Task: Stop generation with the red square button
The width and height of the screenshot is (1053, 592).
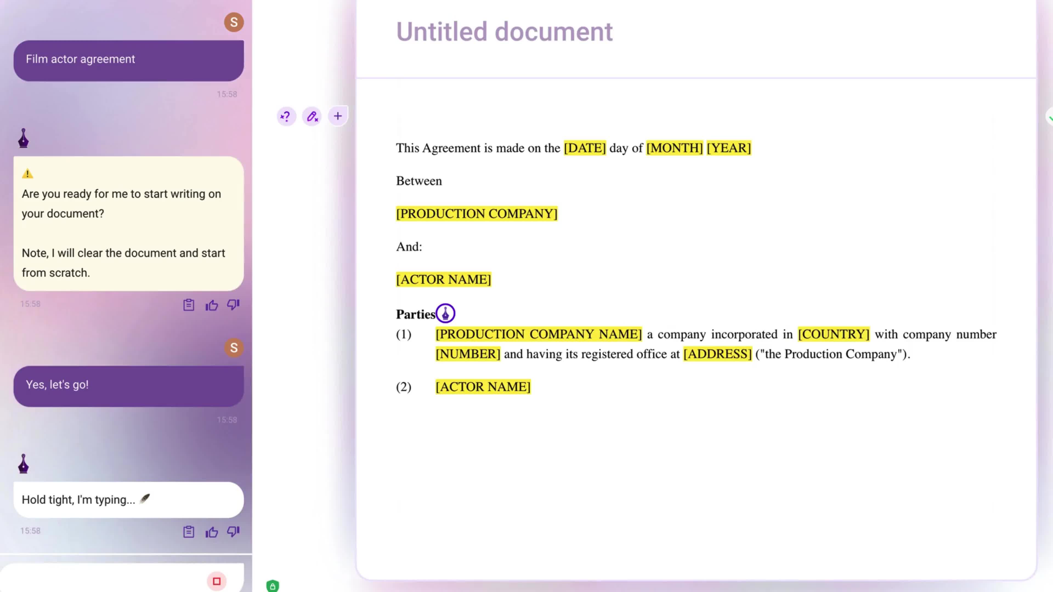Action: [x=217, y=581]
